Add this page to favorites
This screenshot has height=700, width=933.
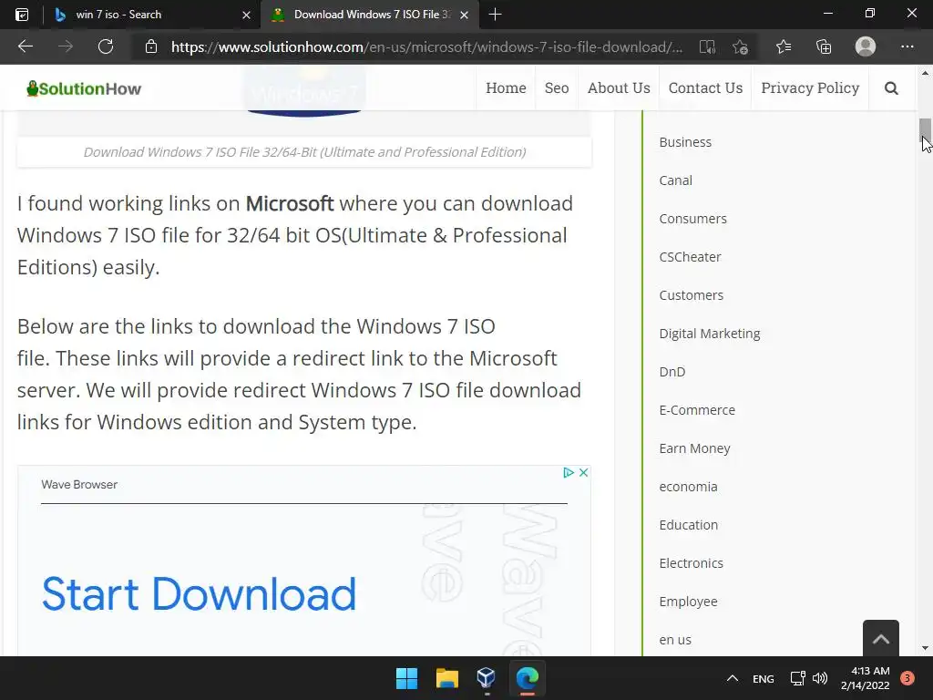(740, 47)
